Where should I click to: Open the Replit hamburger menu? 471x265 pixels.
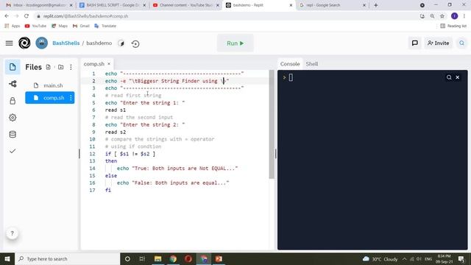click(10, 43)
